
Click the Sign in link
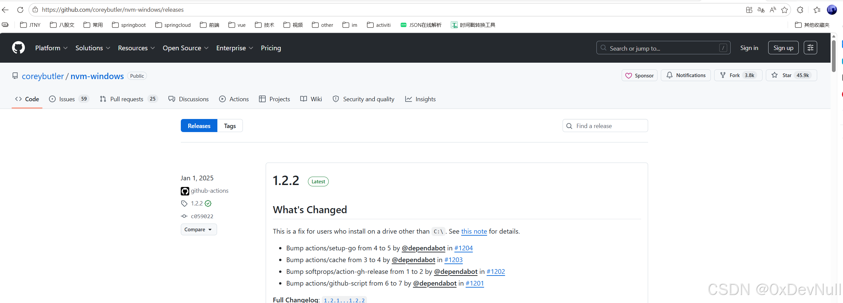click(749, 48)
